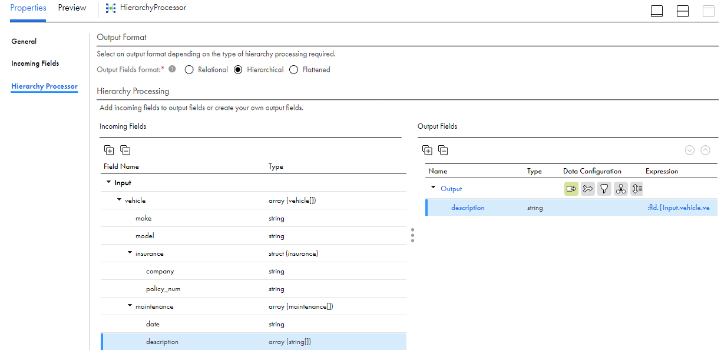Collapse all Incoming Fields icon

pyautogui.click(x=125, y=150)
